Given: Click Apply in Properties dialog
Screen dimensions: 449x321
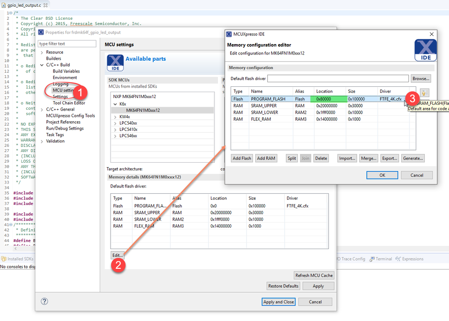Looking at the screenshot, I should point(318,286).
